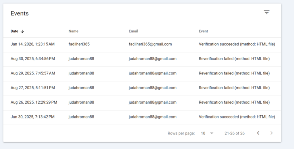Click the name fadilheri365

point(79,44)
